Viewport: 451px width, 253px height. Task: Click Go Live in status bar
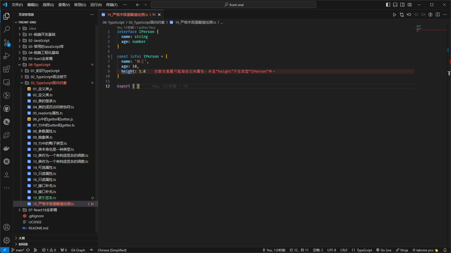384,250
